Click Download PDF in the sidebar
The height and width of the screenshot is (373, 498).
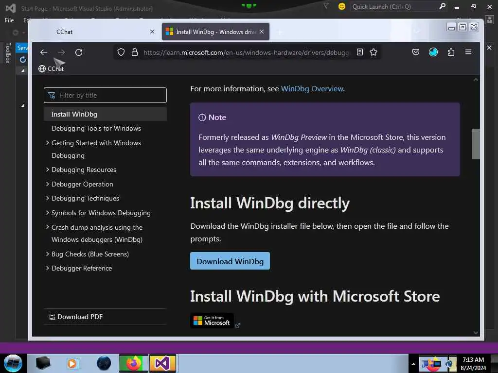(x=76, y=317)
